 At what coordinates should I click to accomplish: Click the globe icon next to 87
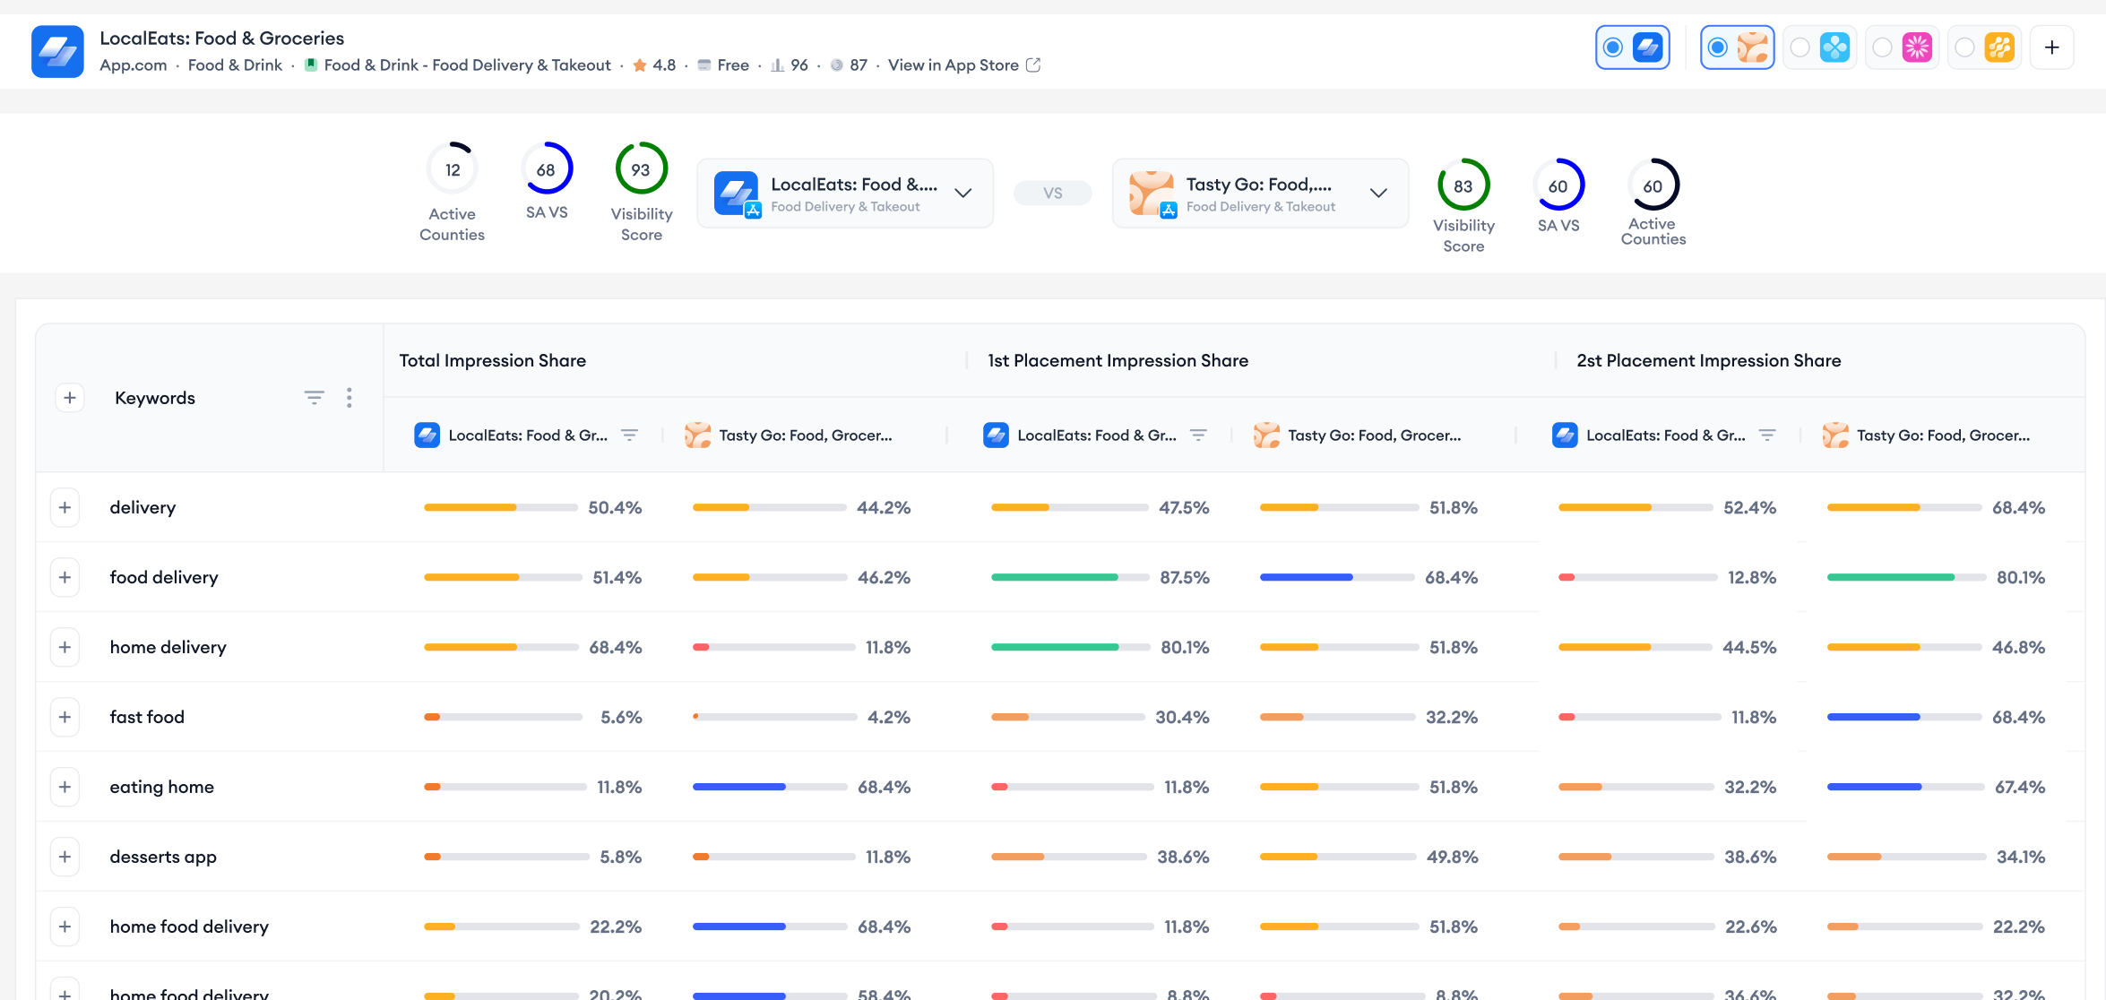click(836, 65)
